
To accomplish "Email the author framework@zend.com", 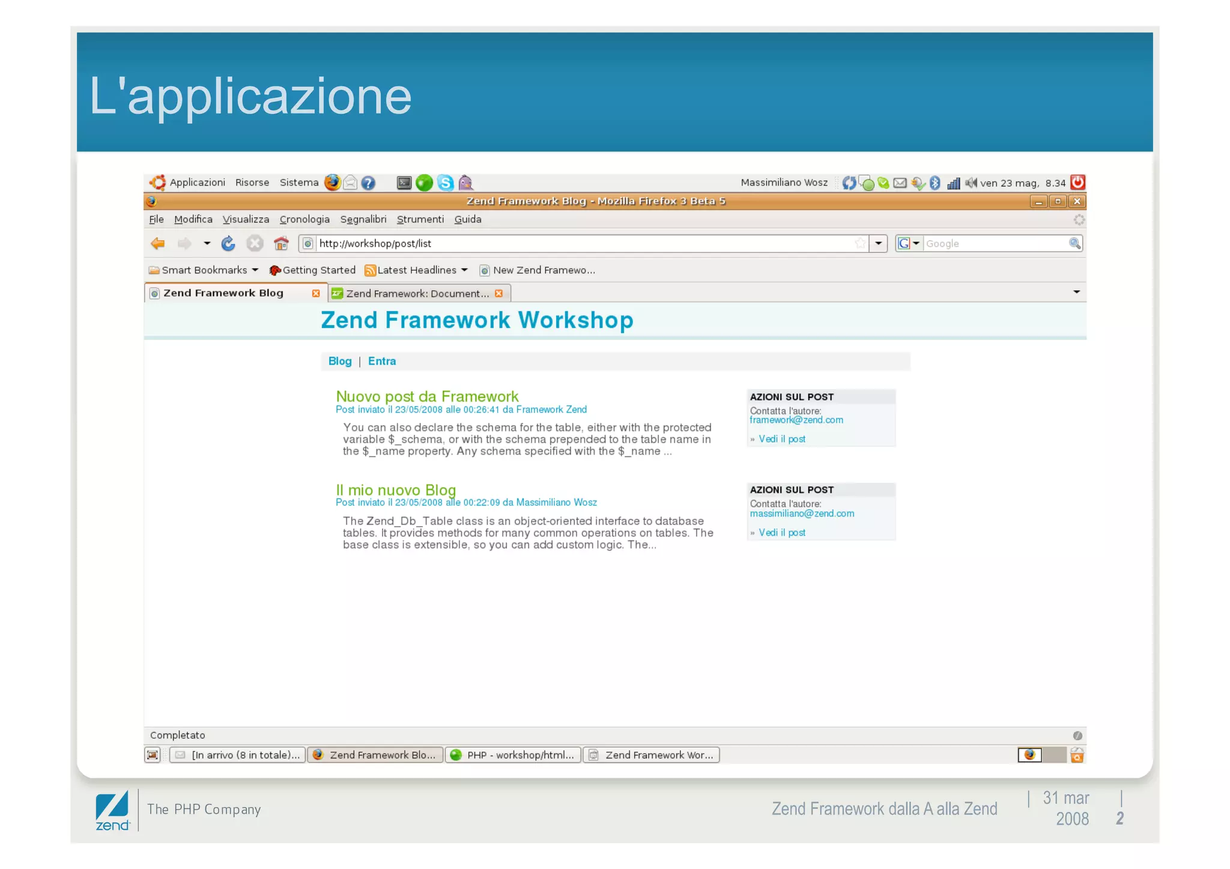I will tap(796, 420).
